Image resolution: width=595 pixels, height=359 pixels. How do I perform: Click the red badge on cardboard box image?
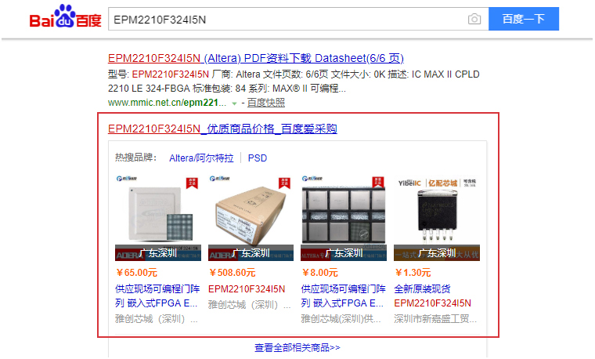(285, 183)
